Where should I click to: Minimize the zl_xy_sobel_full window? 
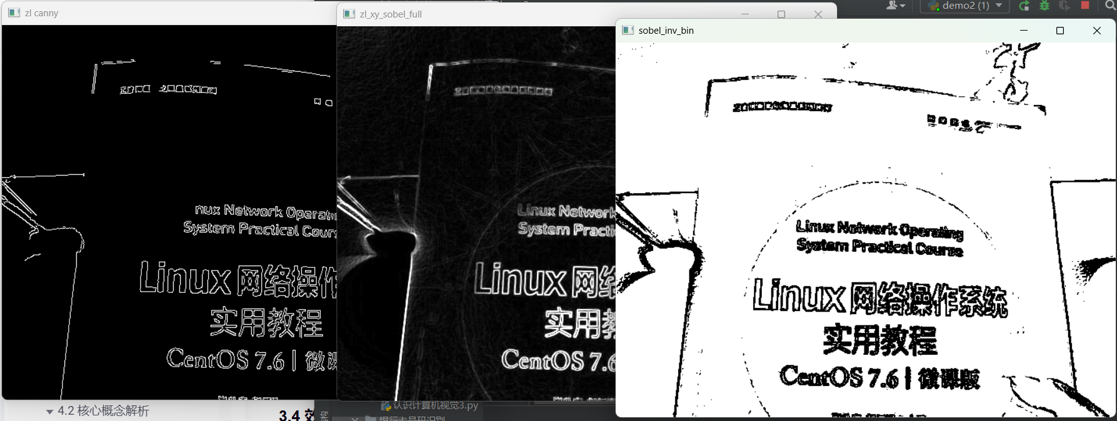745,14
